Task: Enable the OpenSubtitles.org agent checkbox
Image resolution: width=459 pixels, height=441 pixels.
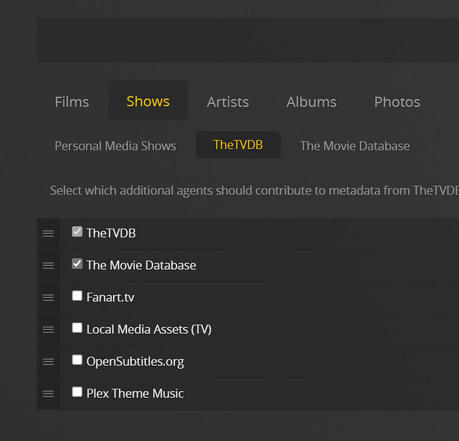Action: pos(77,360)
